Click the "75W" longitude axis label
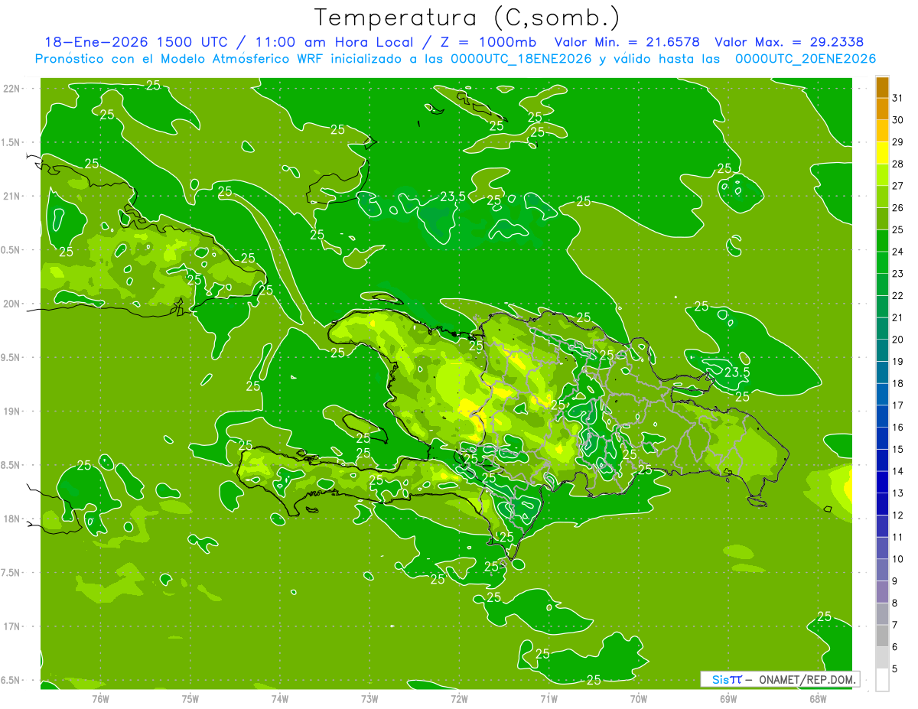Screen dimensions: 918x709 click(190, 698)
